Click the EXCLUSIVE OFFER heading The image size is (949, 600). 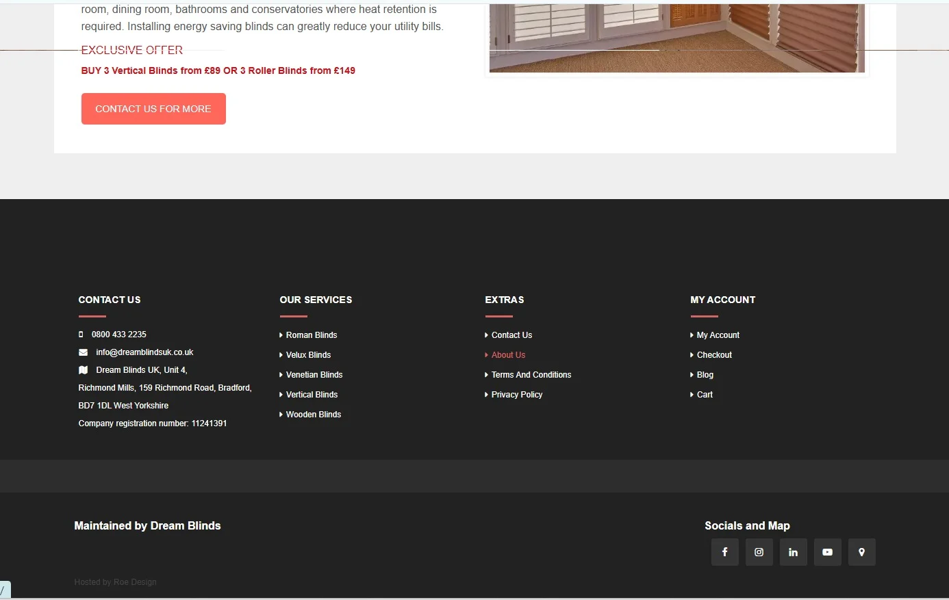click(132, 50)
